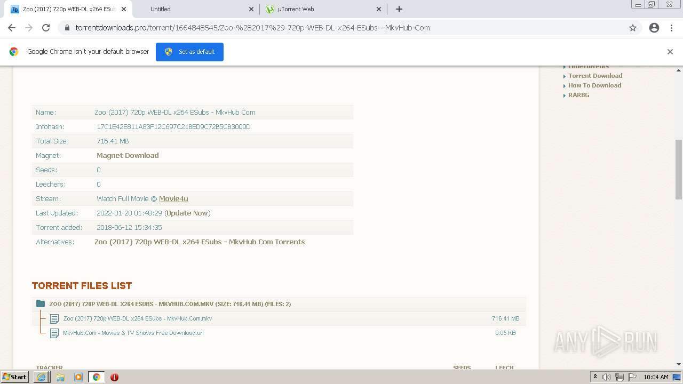Close the Untitled tab
Viewport: 683px width, 384px height.
(252, 9)
